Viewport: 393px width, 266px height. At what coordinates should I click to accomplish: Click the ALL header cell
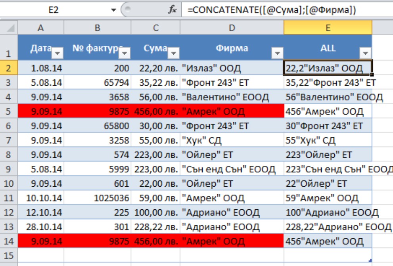coord(328,47)
